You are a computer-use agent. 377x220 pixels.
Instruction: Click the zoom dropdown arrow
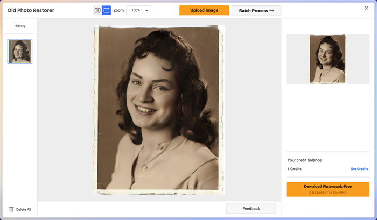pyautogui.click(x=147, y=11)
